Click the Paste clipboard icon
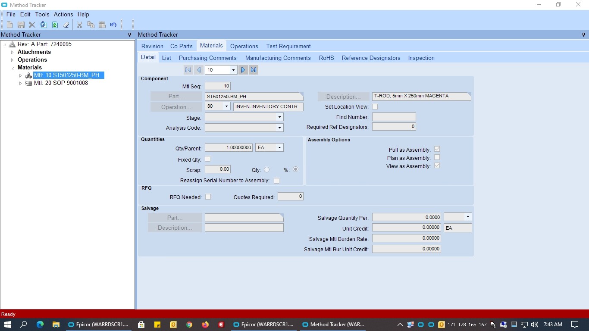 (x=102, y=25)
